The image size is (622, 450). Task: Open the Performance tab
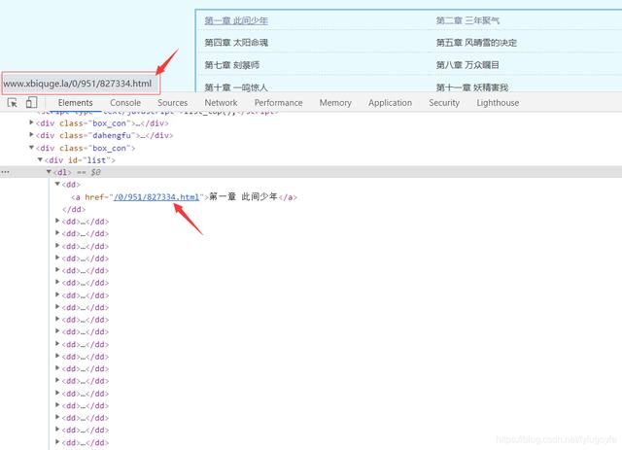pyautogui.click(x=279, y=103)
